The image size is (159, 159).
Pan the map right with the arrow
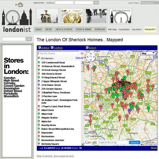94,57
